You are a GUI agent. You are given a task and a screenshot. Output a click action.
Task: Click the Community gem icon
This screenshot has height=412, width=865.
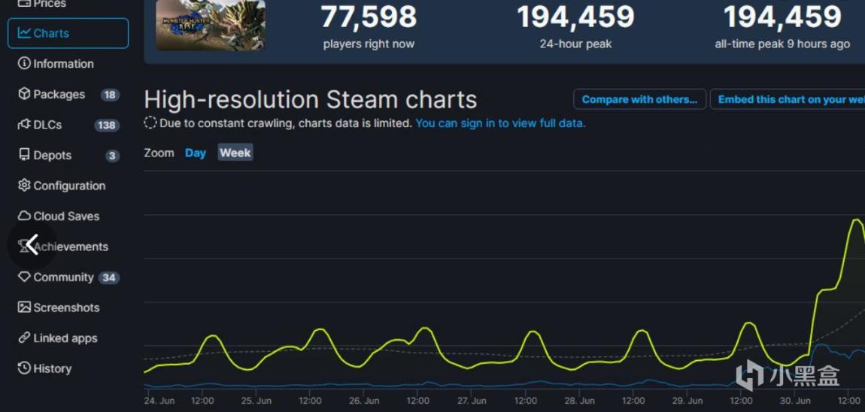pyautogui.click(x=24, y=277)
